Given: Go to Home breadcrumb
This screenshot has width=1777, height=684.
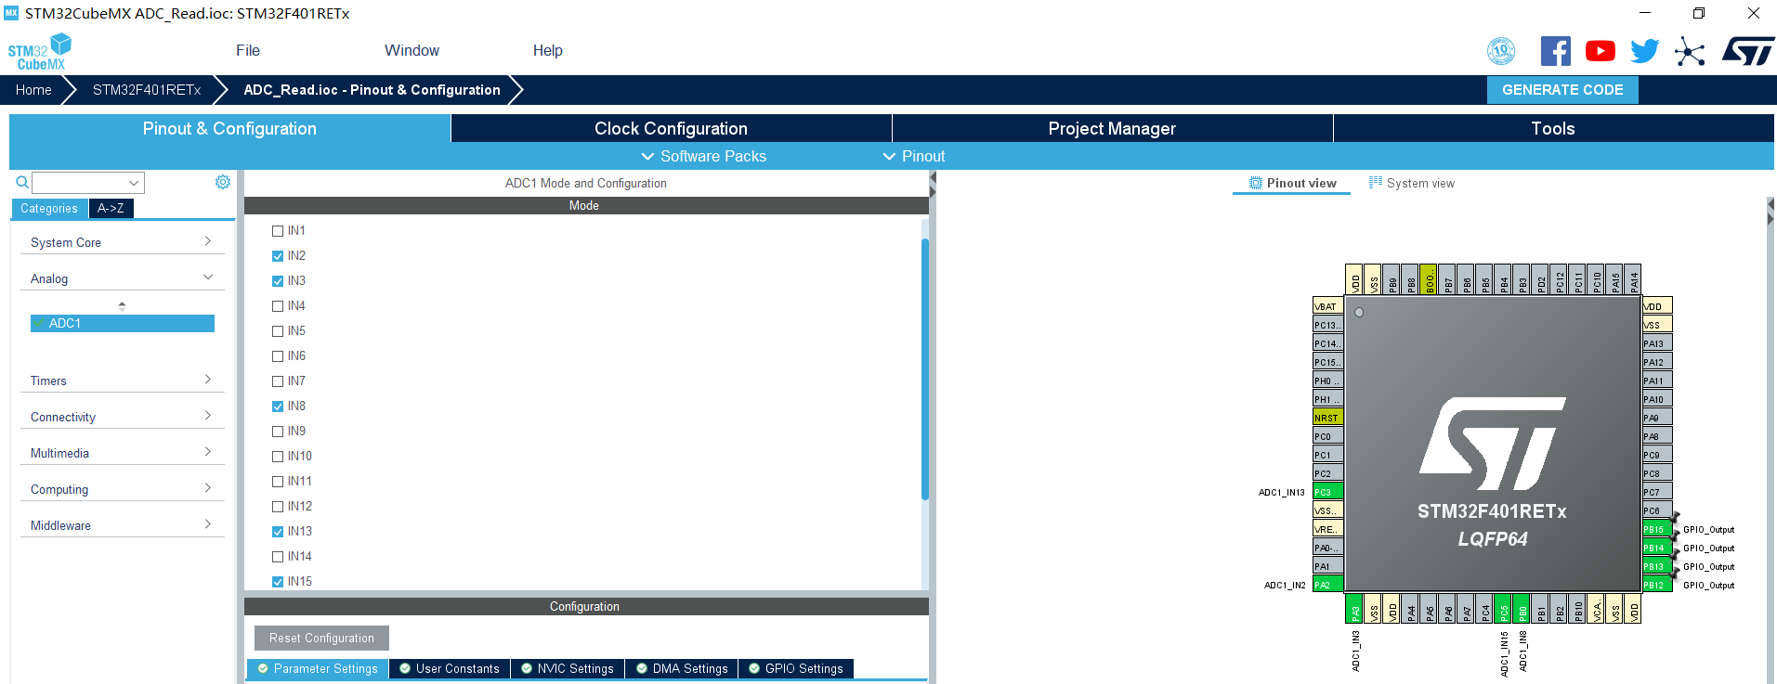Looking at the screenshot, I should [x=33, y=90].
